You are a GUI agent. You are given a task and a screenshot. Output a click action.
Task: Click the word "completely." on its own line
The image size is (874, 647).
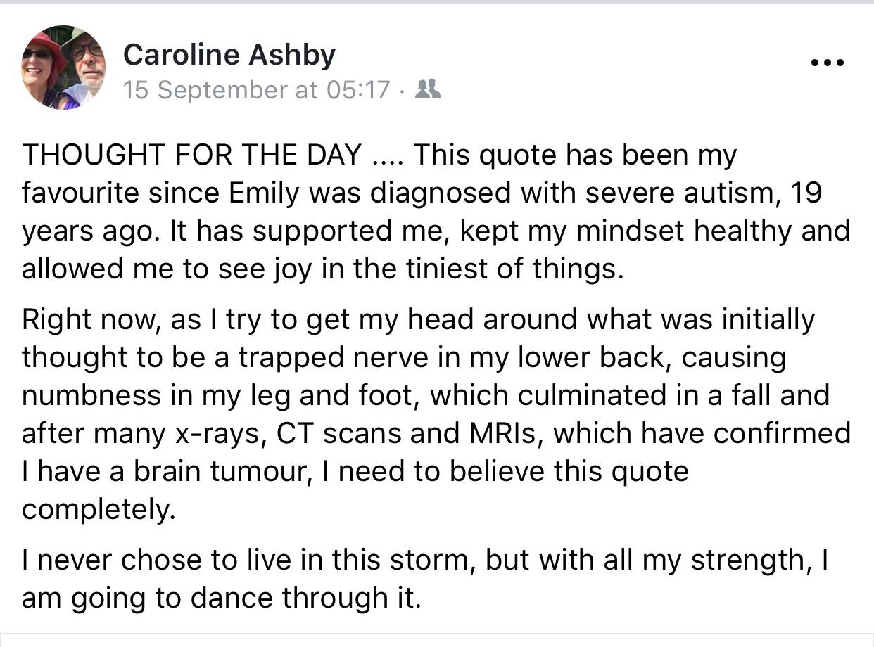coord(98,509)
